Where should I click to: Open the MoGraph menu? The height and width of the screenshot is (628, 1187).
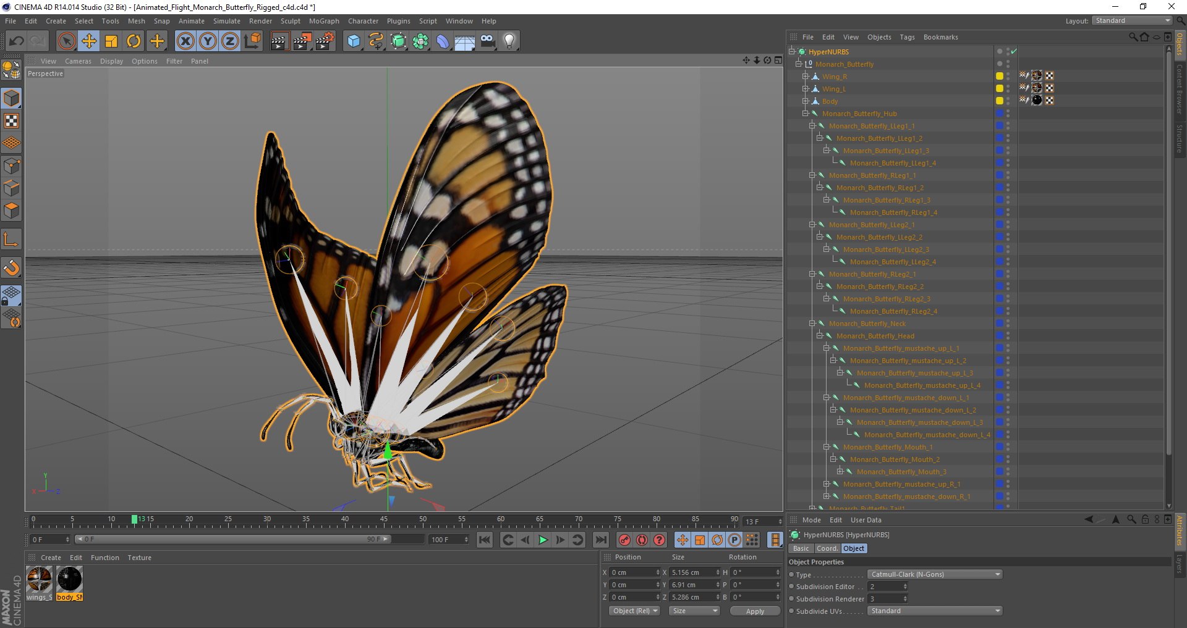click(324, 21)
